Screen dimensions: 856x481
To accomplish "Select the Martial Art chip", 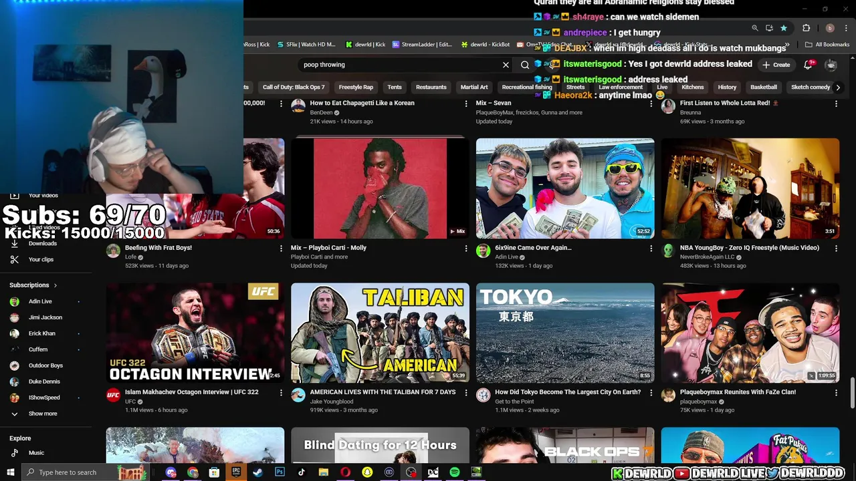I will [x=474, y=88].
